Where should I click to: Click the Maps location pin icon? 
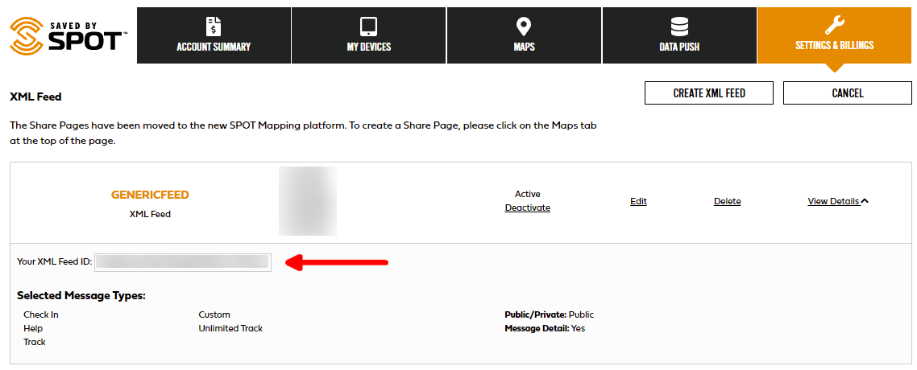tap(524, 26)
